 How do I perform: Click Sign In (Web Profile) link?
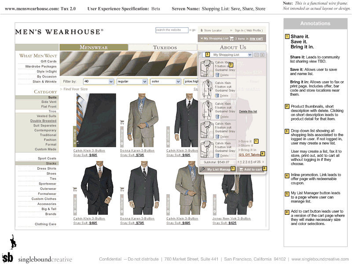tap(249, 30)
